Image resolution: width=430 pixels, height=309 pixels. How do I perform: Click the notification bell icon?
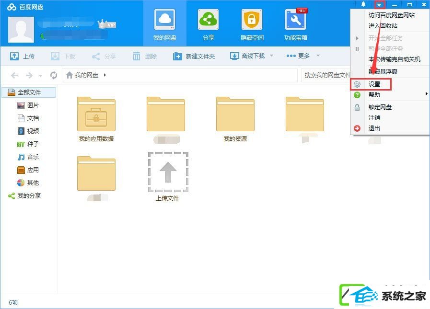tap(363, 4)
